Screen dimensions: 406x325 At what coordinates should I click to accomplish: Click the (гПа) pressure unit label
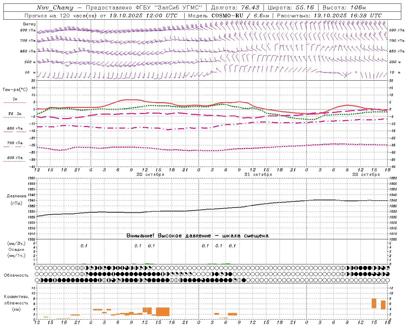16,203
